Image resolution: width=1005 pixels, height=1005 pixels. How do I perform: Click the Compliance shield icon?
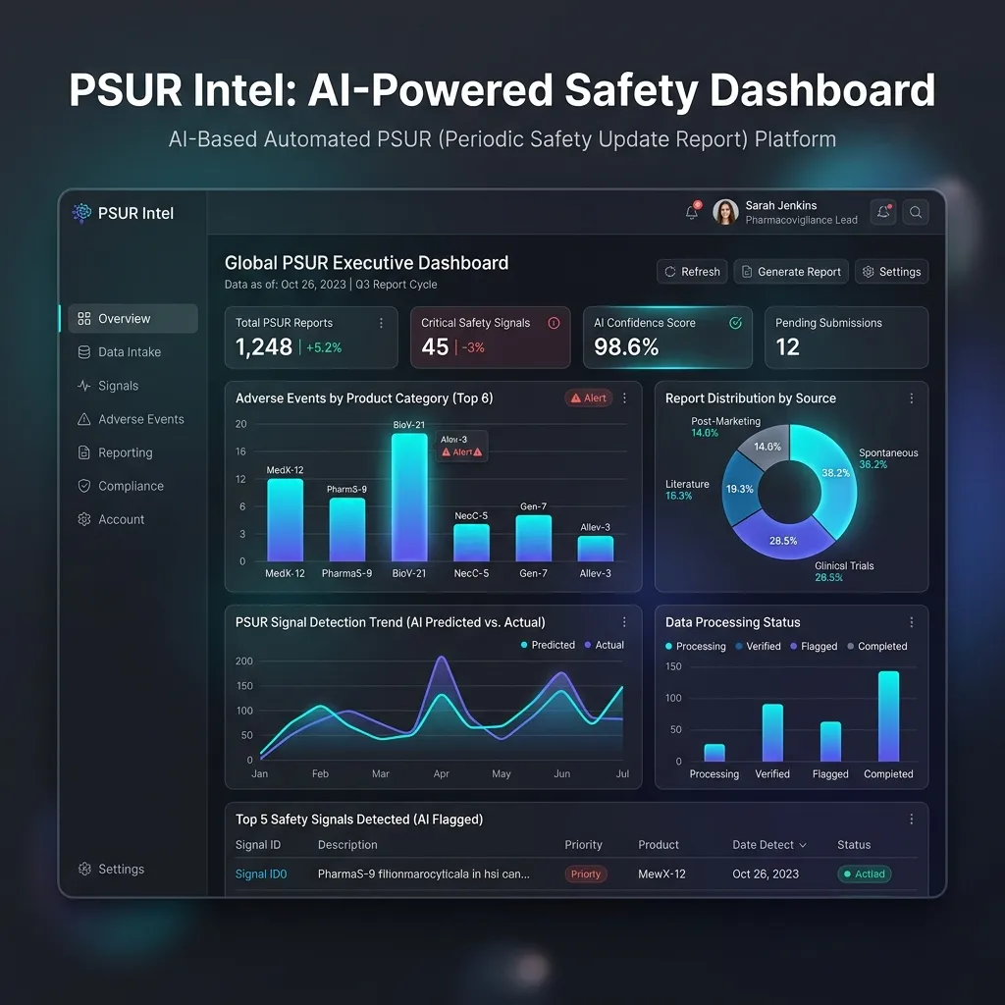pos(84,486)
